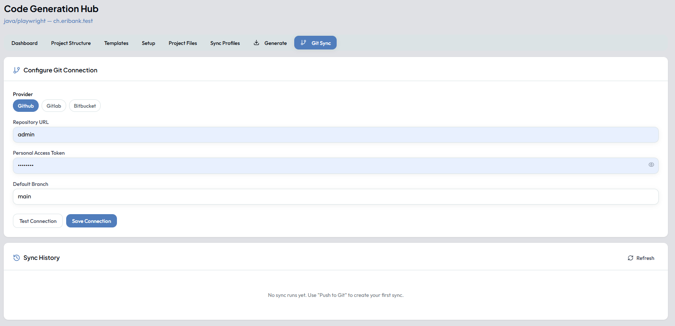This screenshot has width=675, height=326.
Task: Open the Templates tab
Action: [116, 43]
